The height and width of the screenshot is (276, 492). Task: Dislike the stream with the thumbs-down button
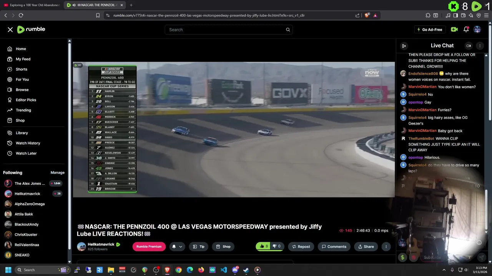(277, 246)
